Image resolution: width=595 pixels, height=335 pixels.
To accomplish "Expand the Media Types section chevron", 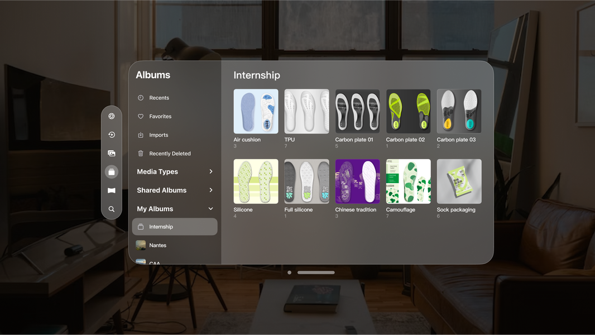I will (211, 171).
